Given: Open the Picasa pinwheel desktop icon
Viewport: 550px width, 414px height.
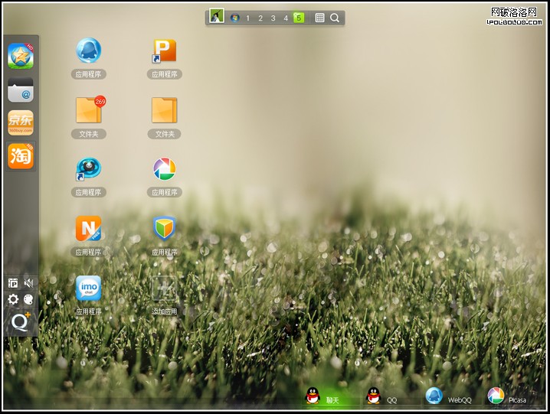Looking at the screenshot, I should click(x=164, y=169).
